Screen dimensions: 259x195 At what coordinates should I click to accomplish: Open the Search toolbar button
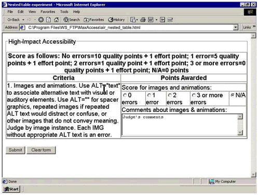(x=72, y=20)
